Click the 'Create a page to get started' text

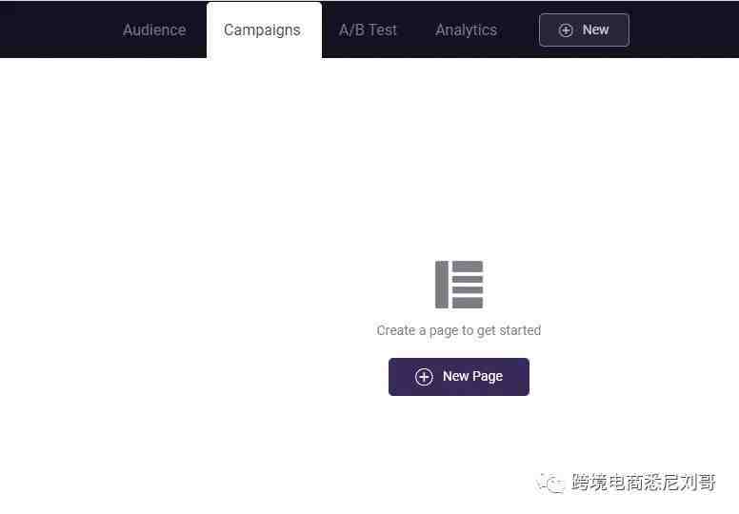[x=459, y=330]
